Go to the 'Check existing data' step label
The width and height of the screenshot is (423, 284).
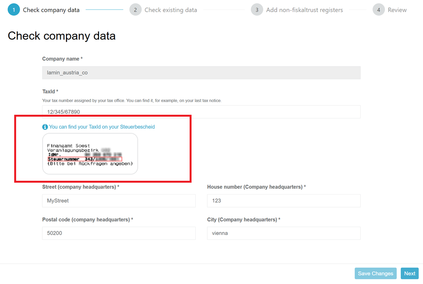[x=170, y=10]
